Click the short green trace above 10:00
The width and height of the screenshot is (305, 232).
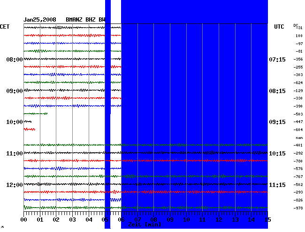coord(36,114)
